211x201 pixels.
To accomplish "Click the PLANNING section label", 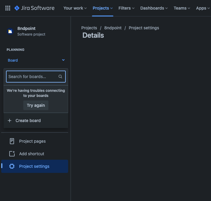I will pos(16,50).
